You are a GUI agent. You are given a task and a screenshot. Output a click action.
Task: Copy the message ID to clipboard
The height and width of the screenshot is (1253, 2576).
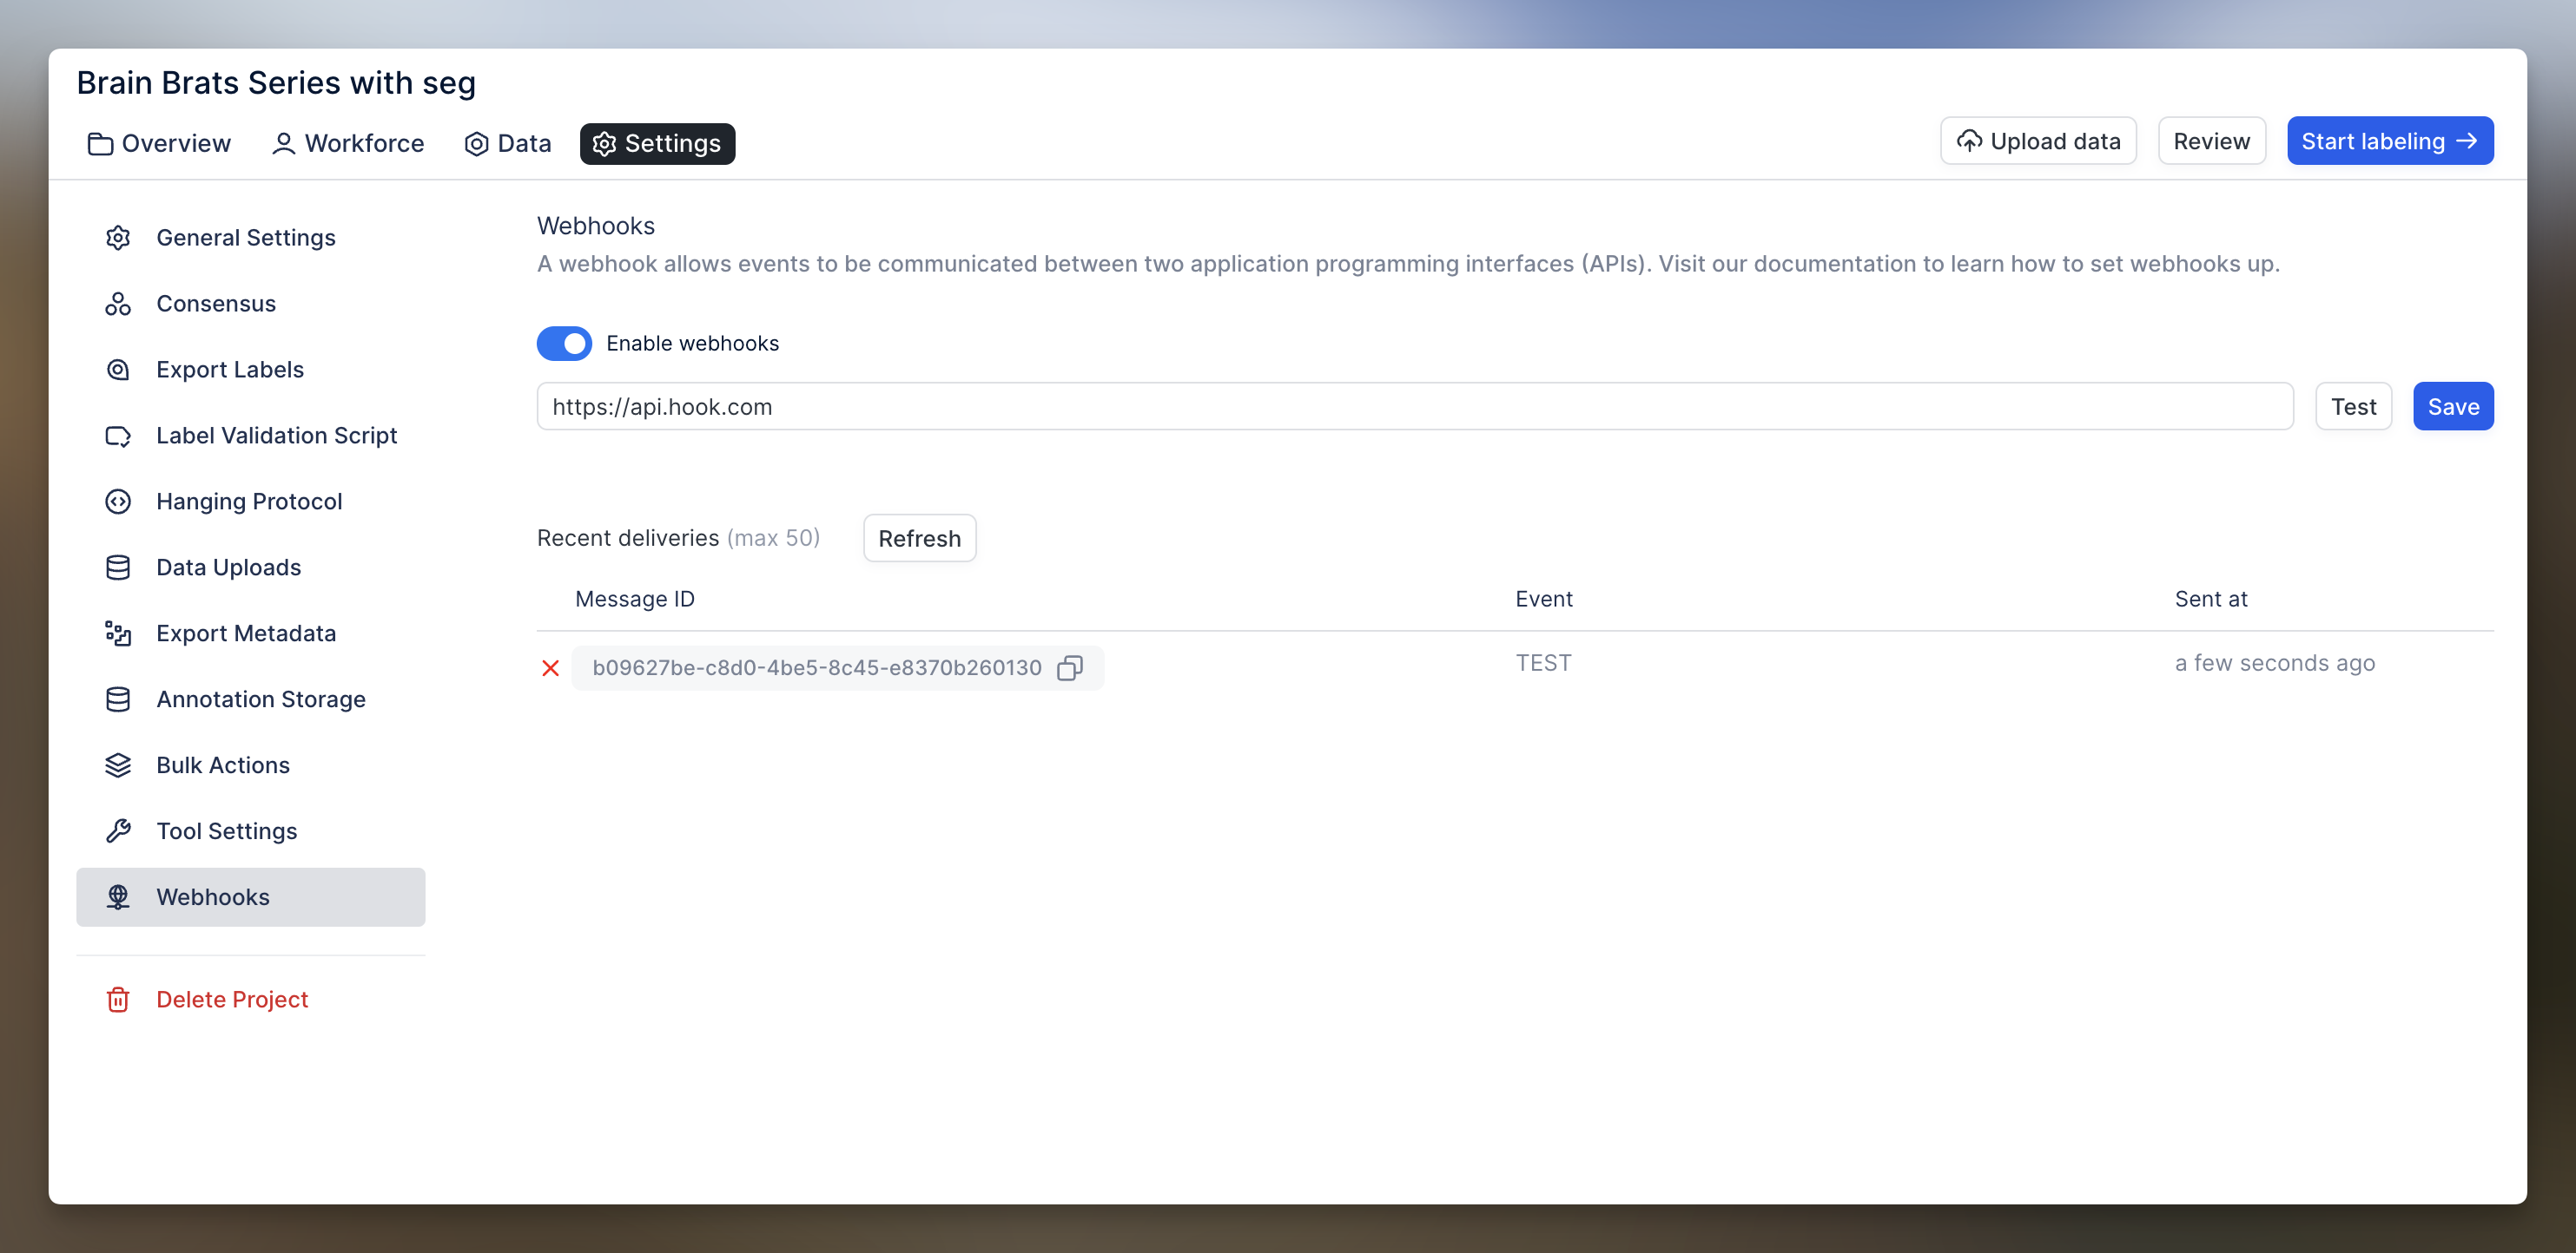point(1069,667)
